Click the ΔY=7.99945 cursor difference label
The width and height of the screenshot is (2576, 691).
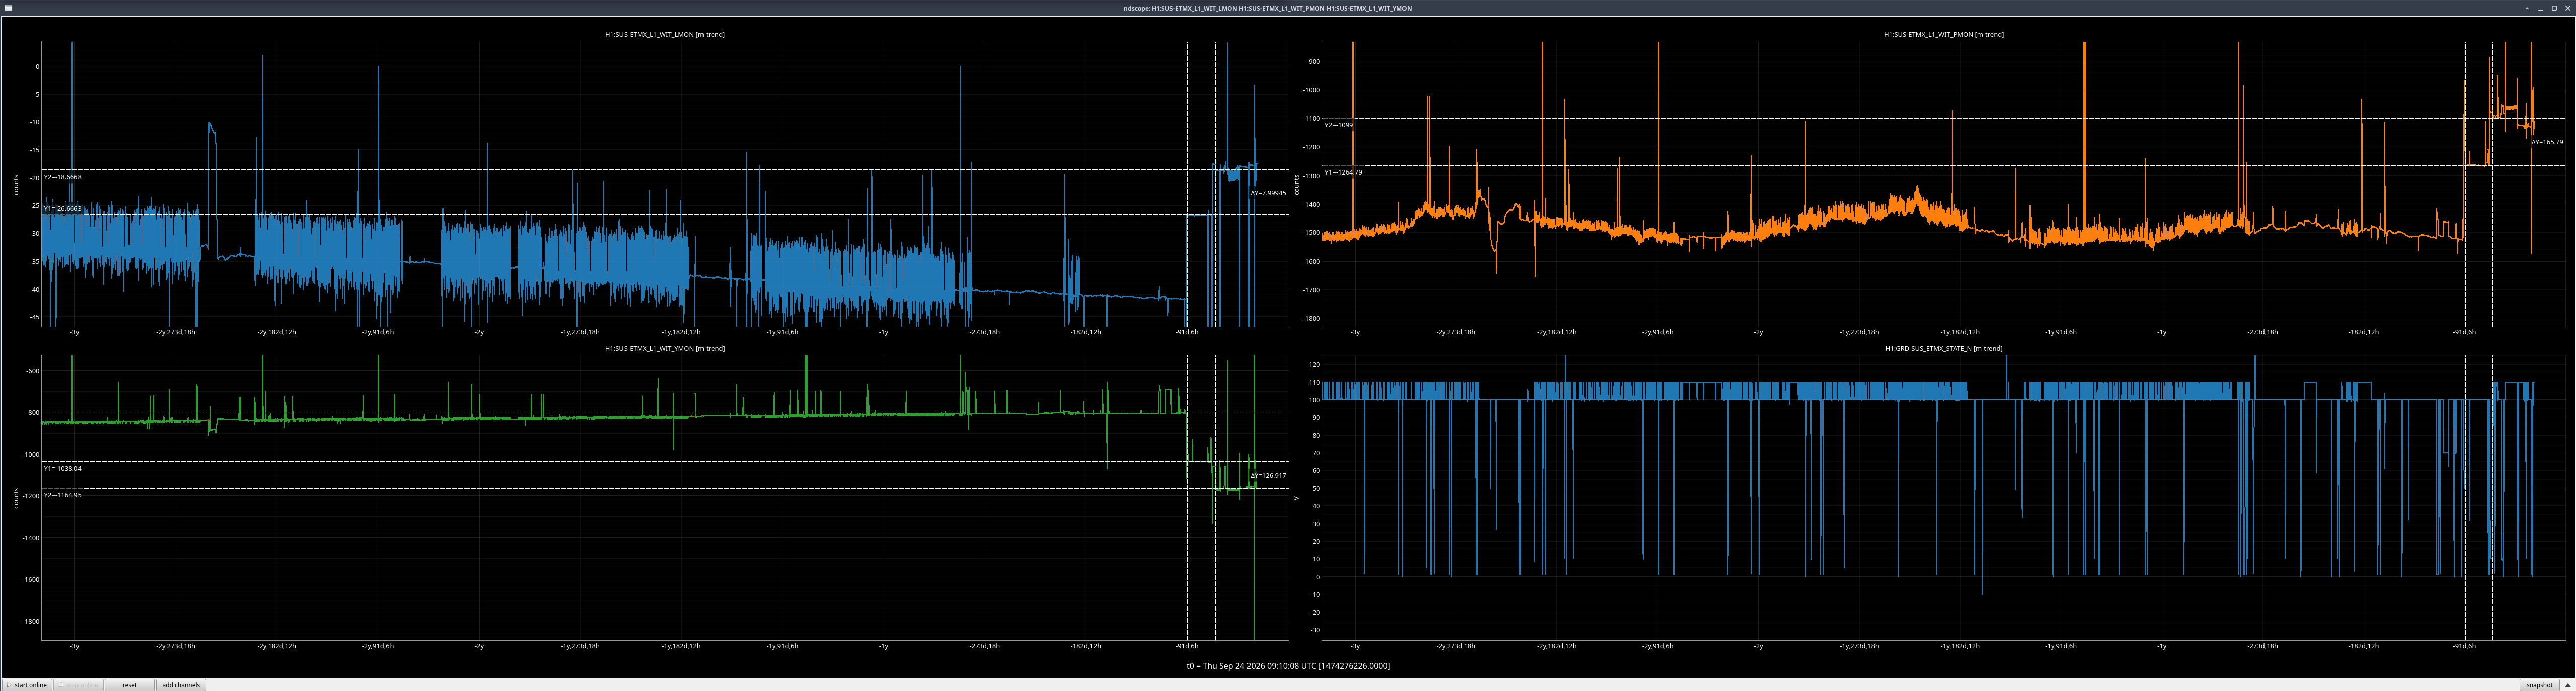pyautogui.click(x=1268, y=193)
